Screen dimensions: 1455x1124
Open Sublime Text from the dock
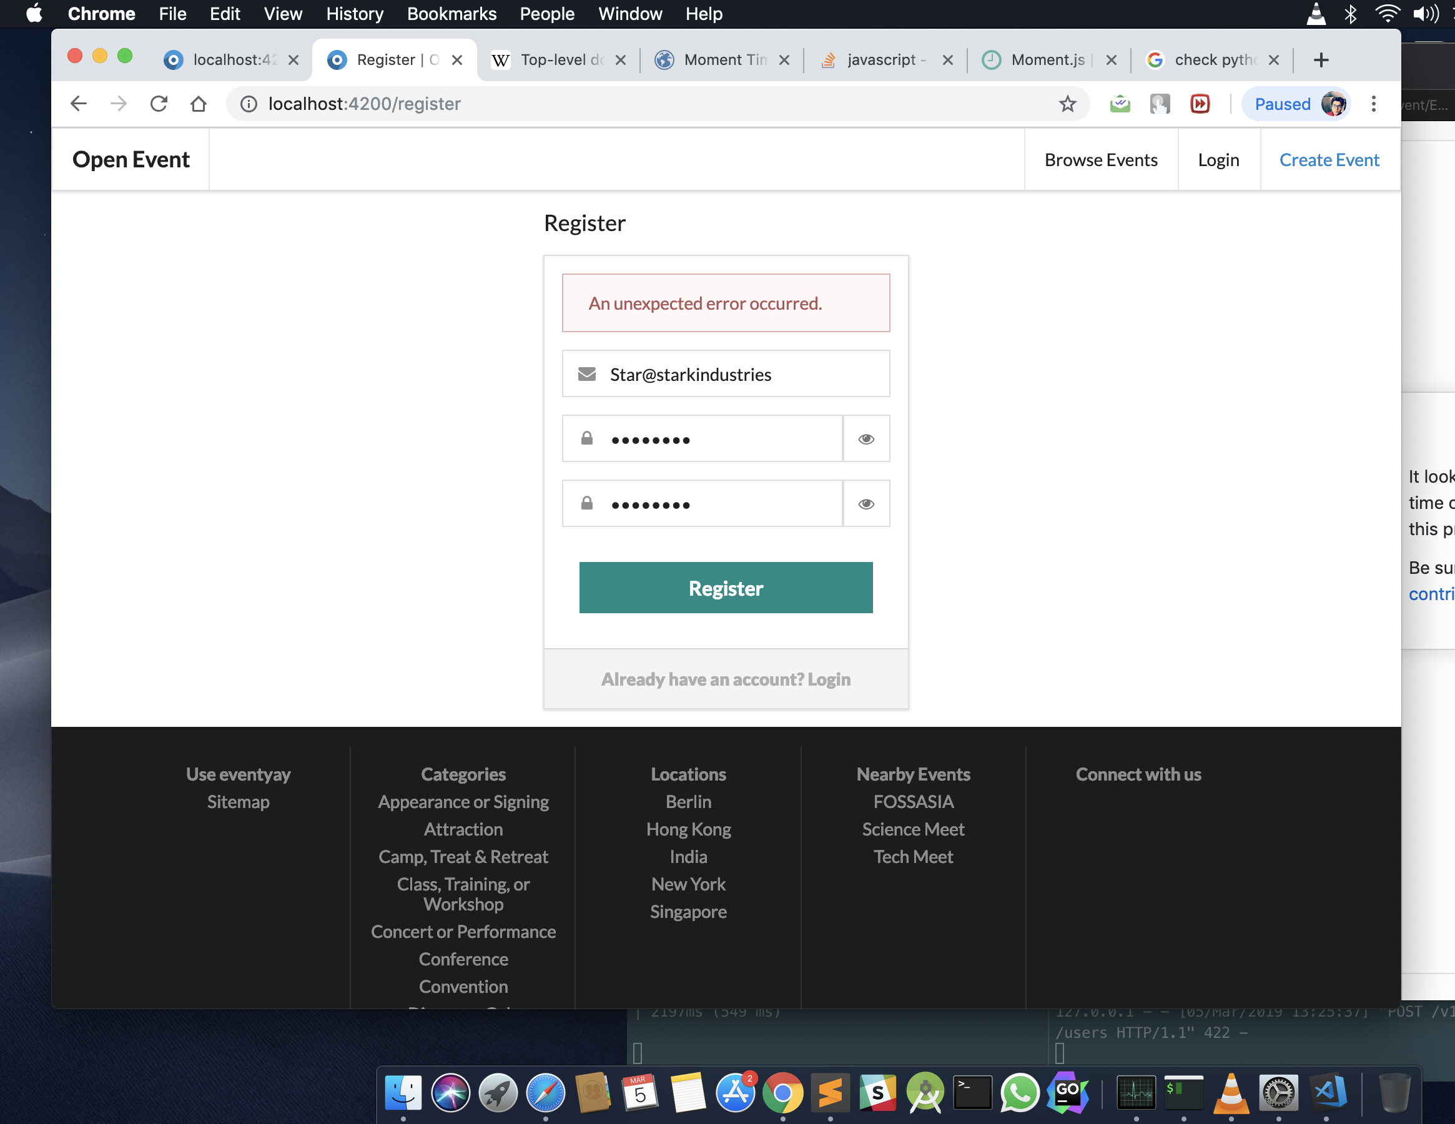pyautogui.click(x=830, y=1093)
